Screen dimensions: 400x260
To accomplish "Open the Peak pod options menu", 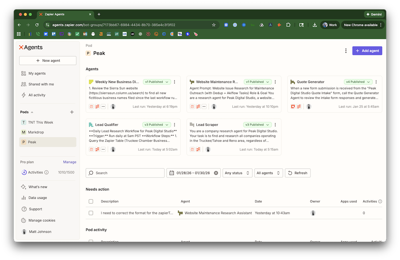I will [346, 51].
